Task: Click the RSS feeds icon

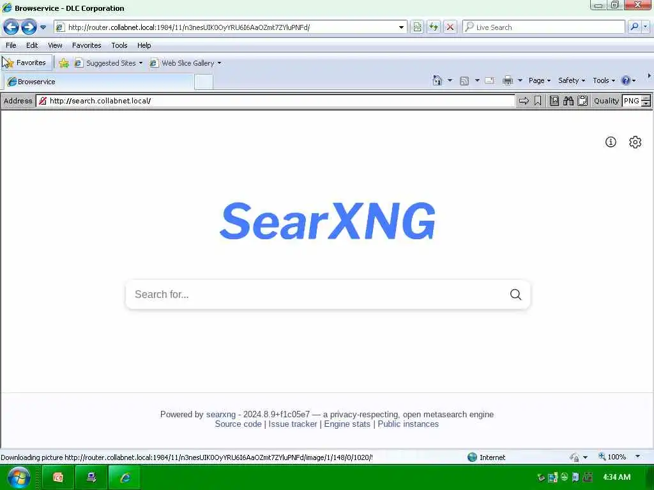Action: point(464,81)
